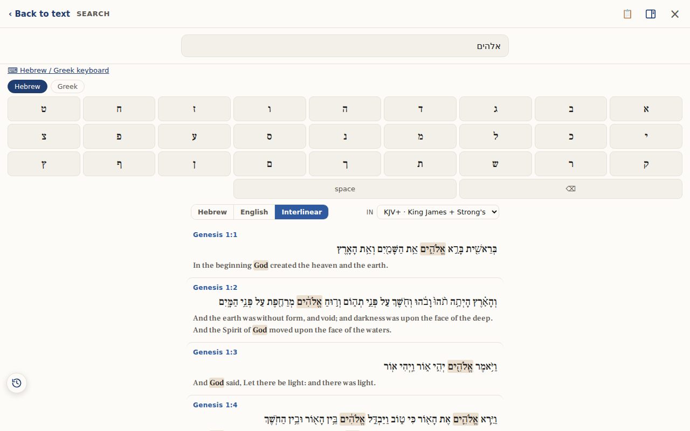Tap the Gimel (ג) key

(x=495, y=109)
